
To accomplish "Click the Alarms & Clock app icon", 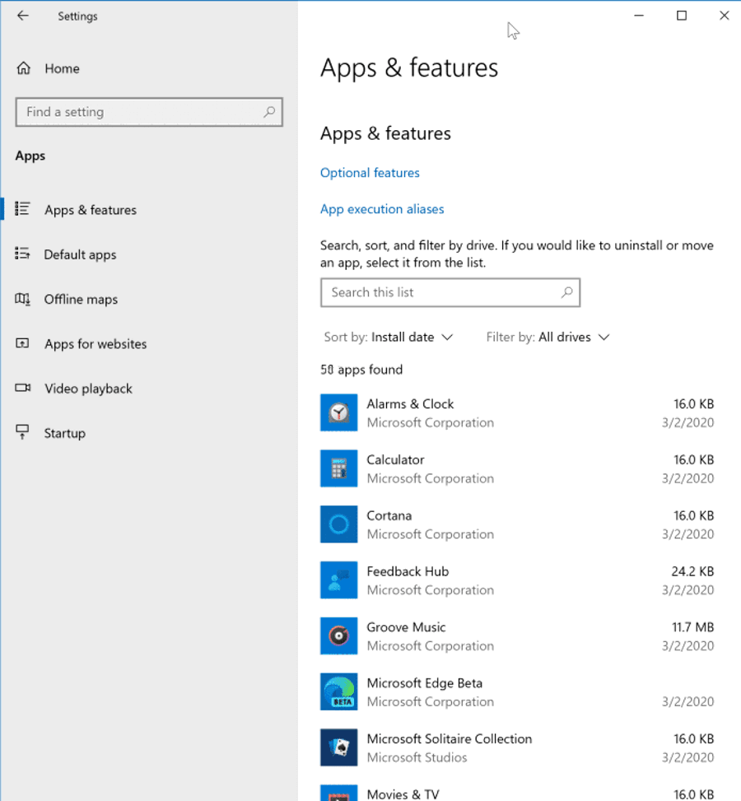I will pyautogui.click(x=339, y=412).
